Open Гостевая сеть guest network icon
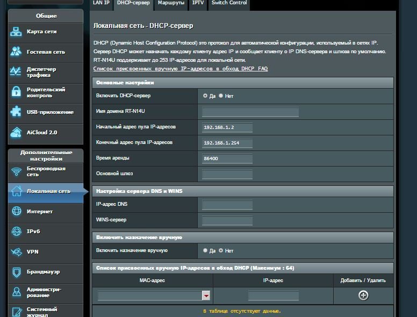This screenshot has height=317, width=417. point(16,52)
